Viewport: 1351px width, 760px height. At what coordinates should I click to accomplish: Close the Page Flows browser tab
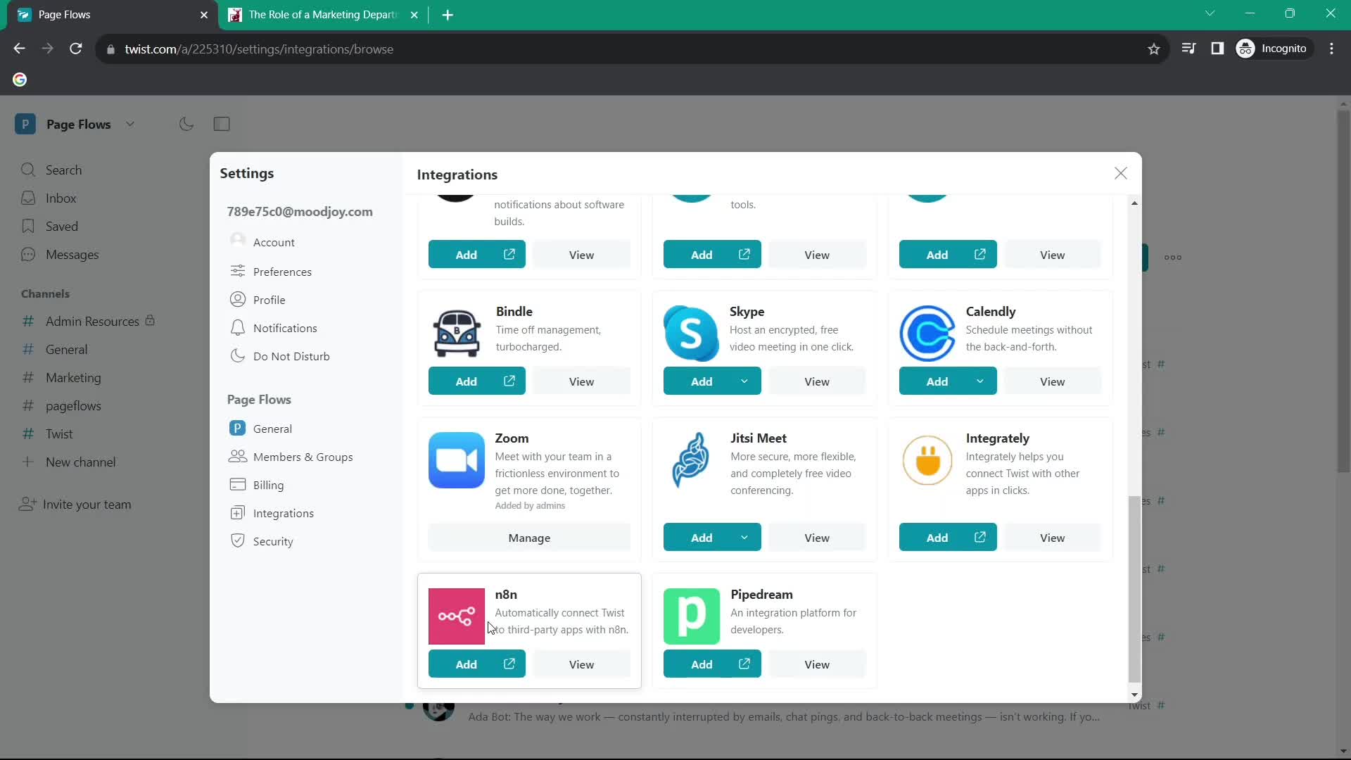tap(204, 15)
